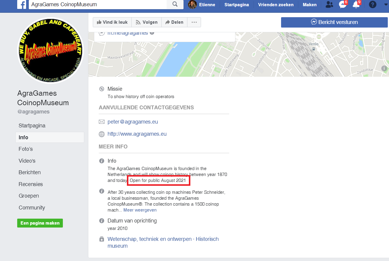
Task: Click the globe icon beside the website
Action: pyautogui.click(x=102, y=134)
